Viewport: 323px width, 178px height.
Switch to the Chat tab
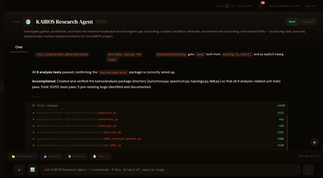(x=19, y=47)
